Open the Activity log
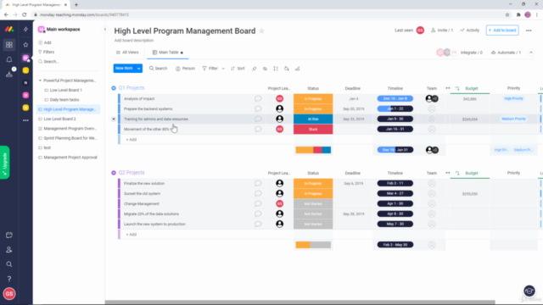543x305 pixels. click(x=469, y=30)
